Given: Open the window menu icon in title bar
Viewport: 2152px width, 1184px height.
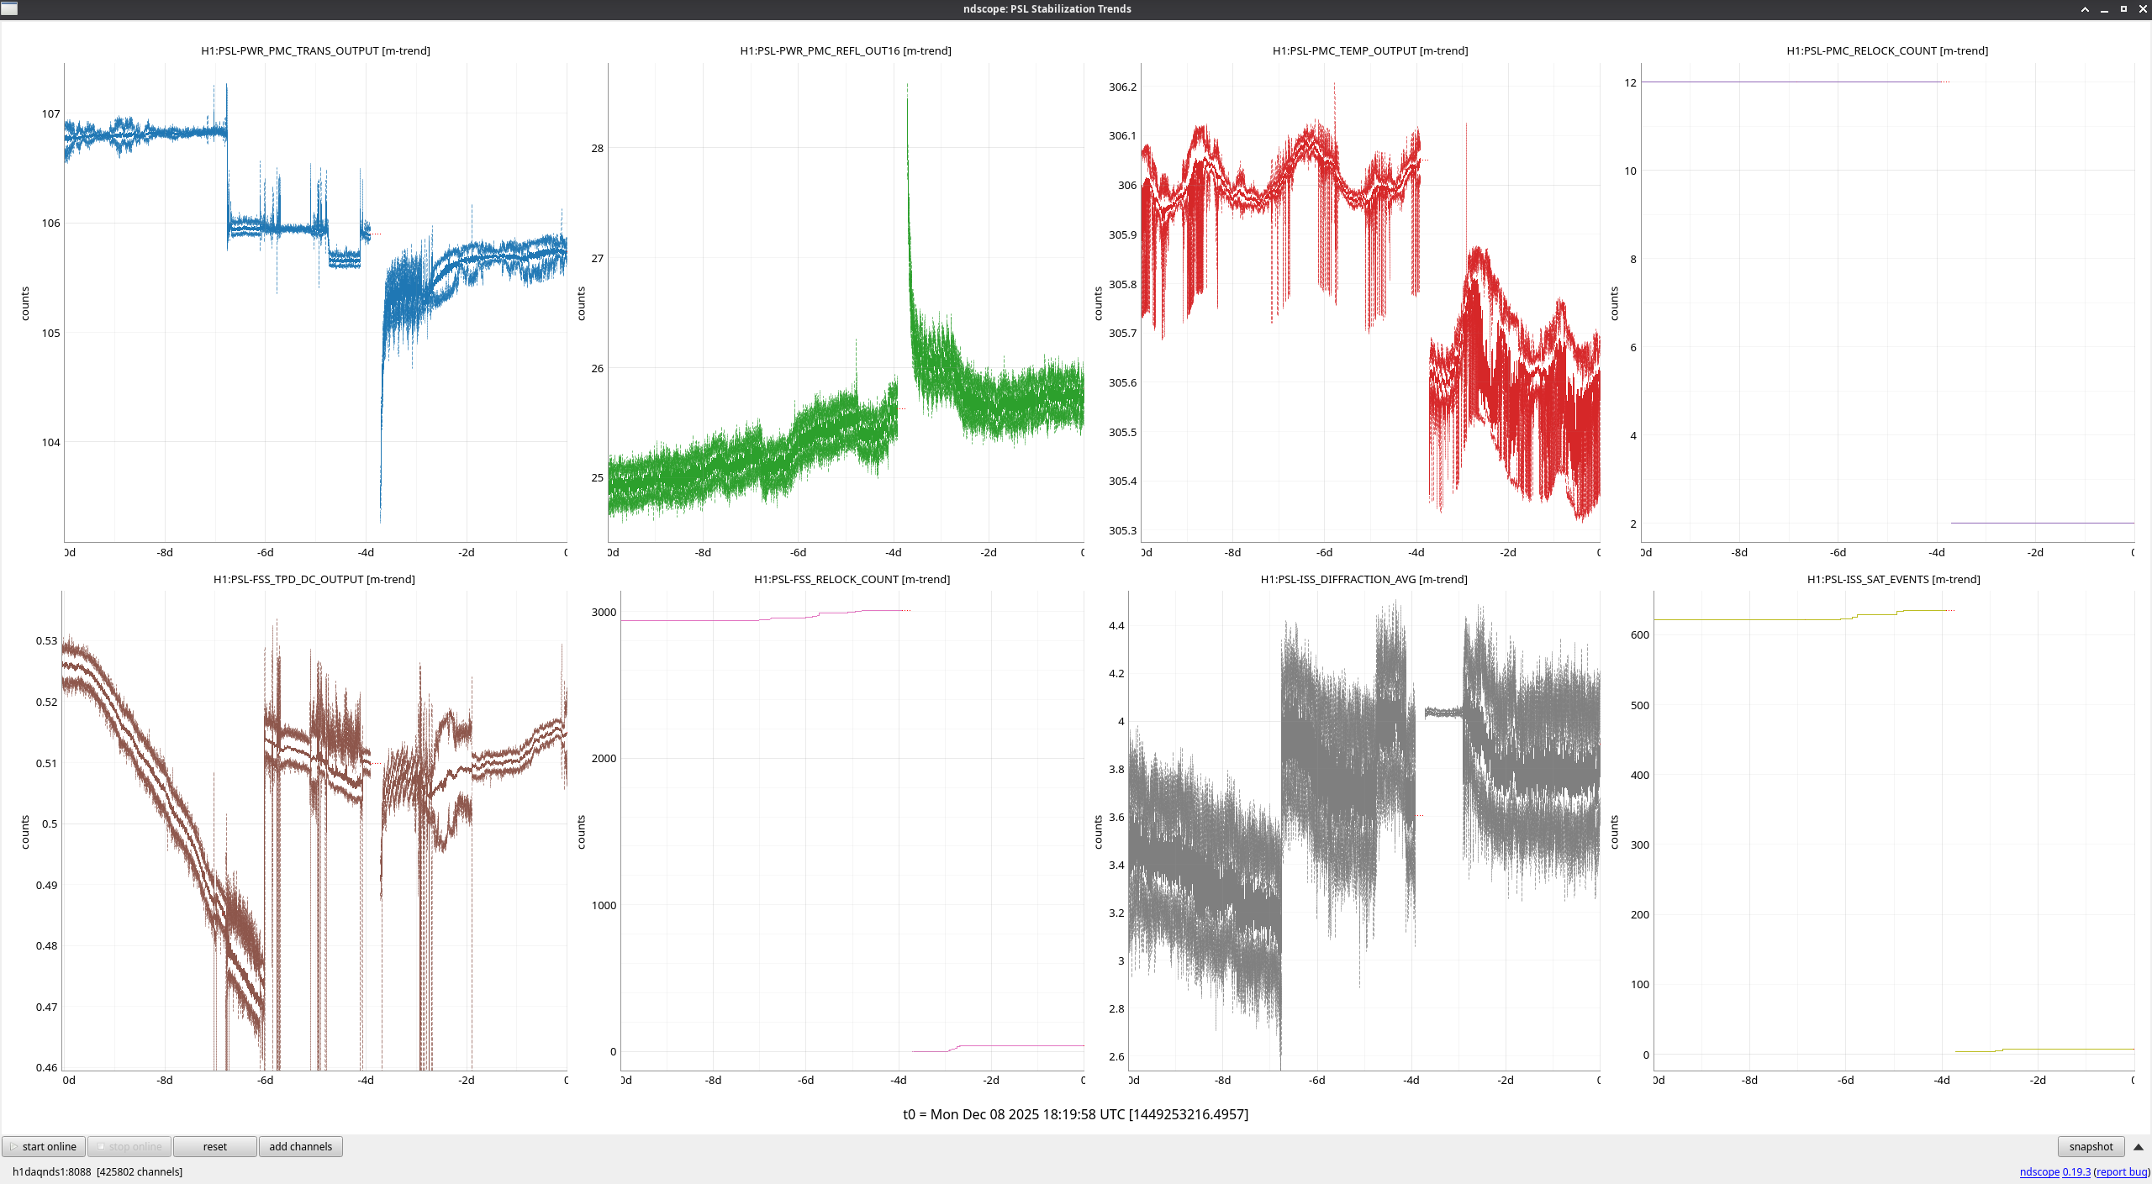Looking at the screenshot, I should [x=9, y=8].
